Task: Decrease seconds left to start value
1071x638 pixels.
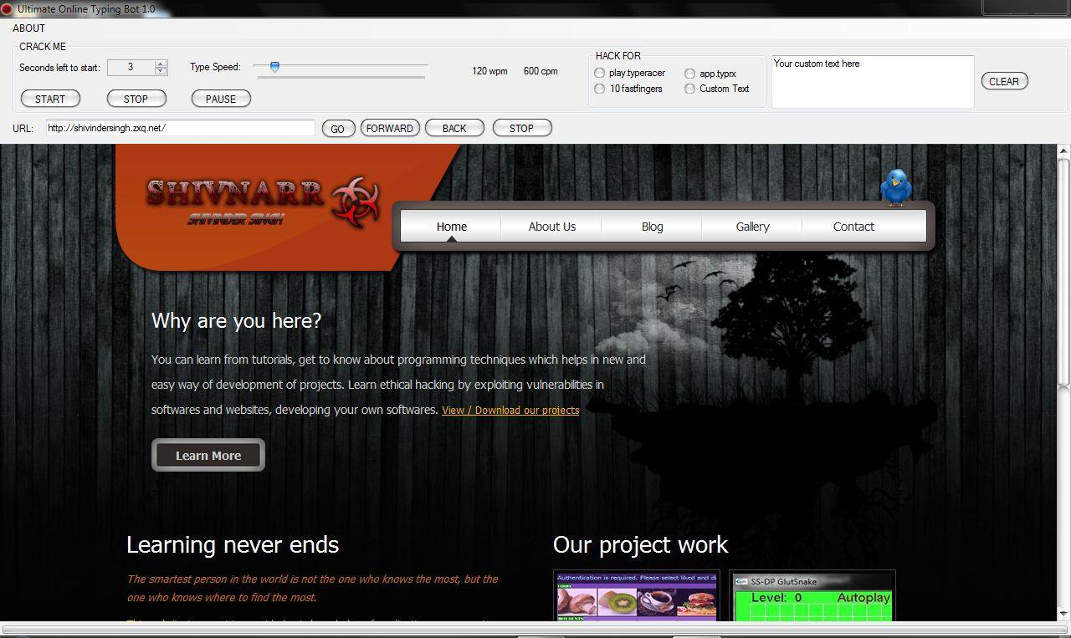Action: point(161,71)
